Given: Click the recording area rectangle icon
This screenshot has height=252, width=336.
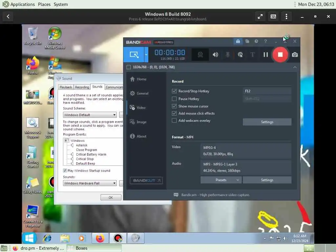Looking at the screenshot, I should point(129,67).
